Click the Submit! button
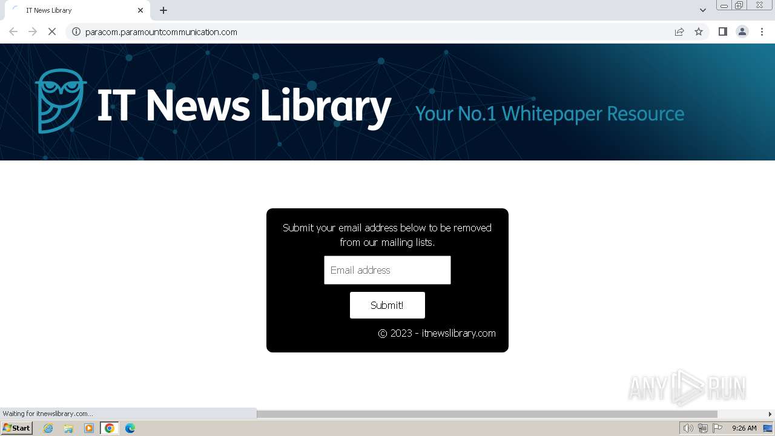The width and height of the screenshot is (775, 436). [387, 305]
